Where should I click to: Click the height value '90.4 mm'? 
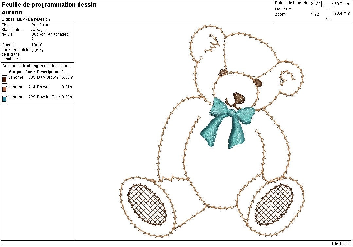342,13
